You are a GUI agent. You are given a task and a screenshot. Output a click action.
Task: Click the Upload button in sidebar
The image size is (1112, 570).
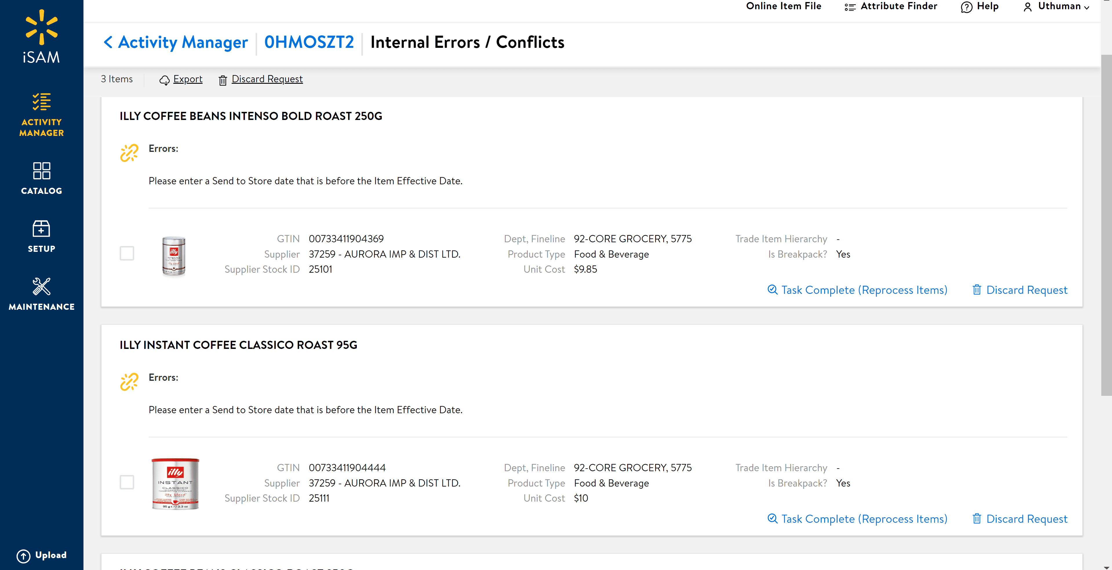coord(41,556)
